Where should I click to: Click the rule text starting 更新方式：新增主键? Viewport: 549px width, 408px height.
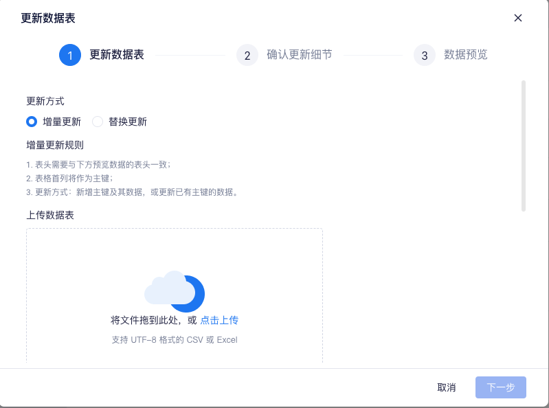[x=133, y=192]
